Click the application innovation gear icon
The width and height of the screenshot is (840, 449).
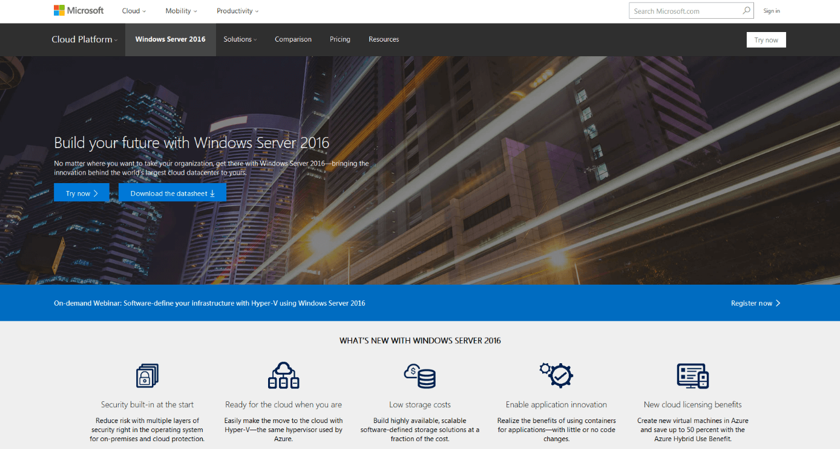556,375
